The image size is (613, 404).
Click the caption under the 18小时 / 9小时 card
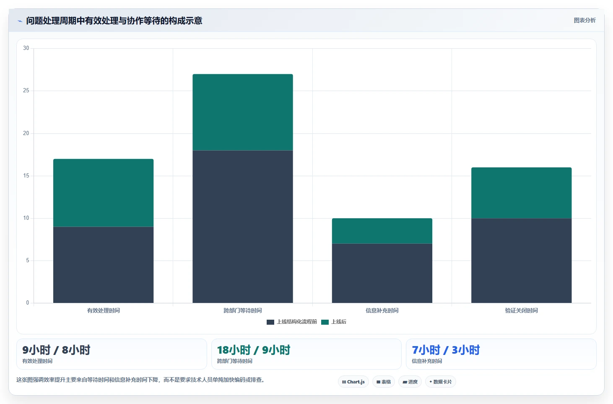(x=235, y=361)
